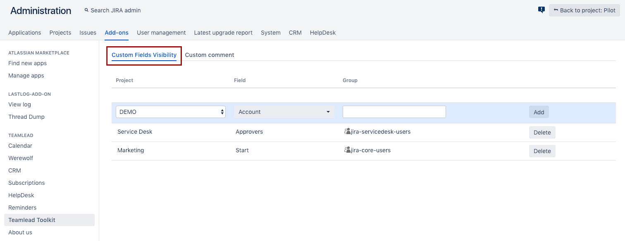This screenshot has width=625, height=241.
Task: Open Manage apps in sidebar
Action: [x=26, y=76]
